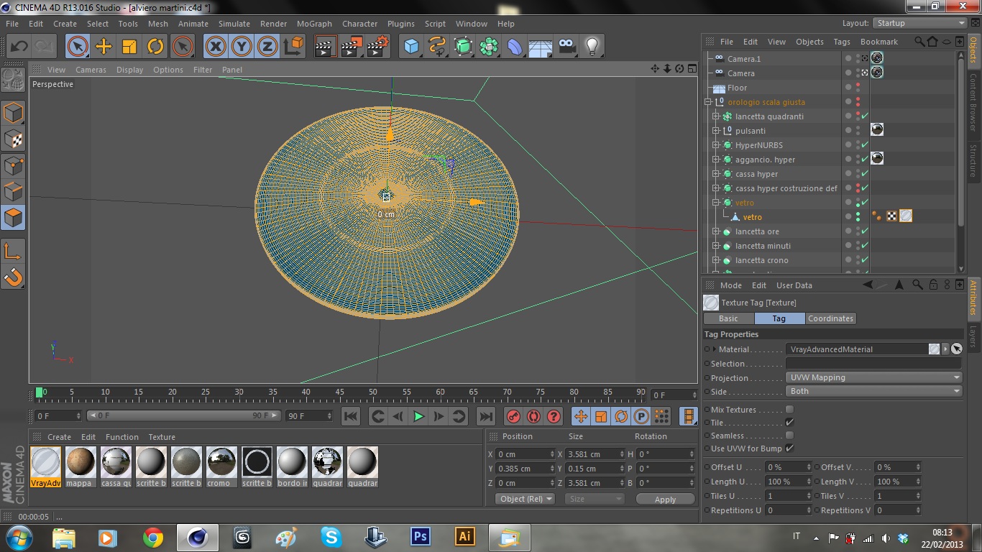This screenshot has height=552, width=982.
Task: Open Render Settings icon in toolbar
Action: tap(377, 47)
